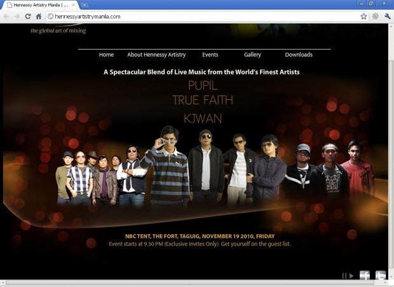394x287 pixels.
Task: Click 'Get yourself on the guest list' link
Action: [256, 244]
